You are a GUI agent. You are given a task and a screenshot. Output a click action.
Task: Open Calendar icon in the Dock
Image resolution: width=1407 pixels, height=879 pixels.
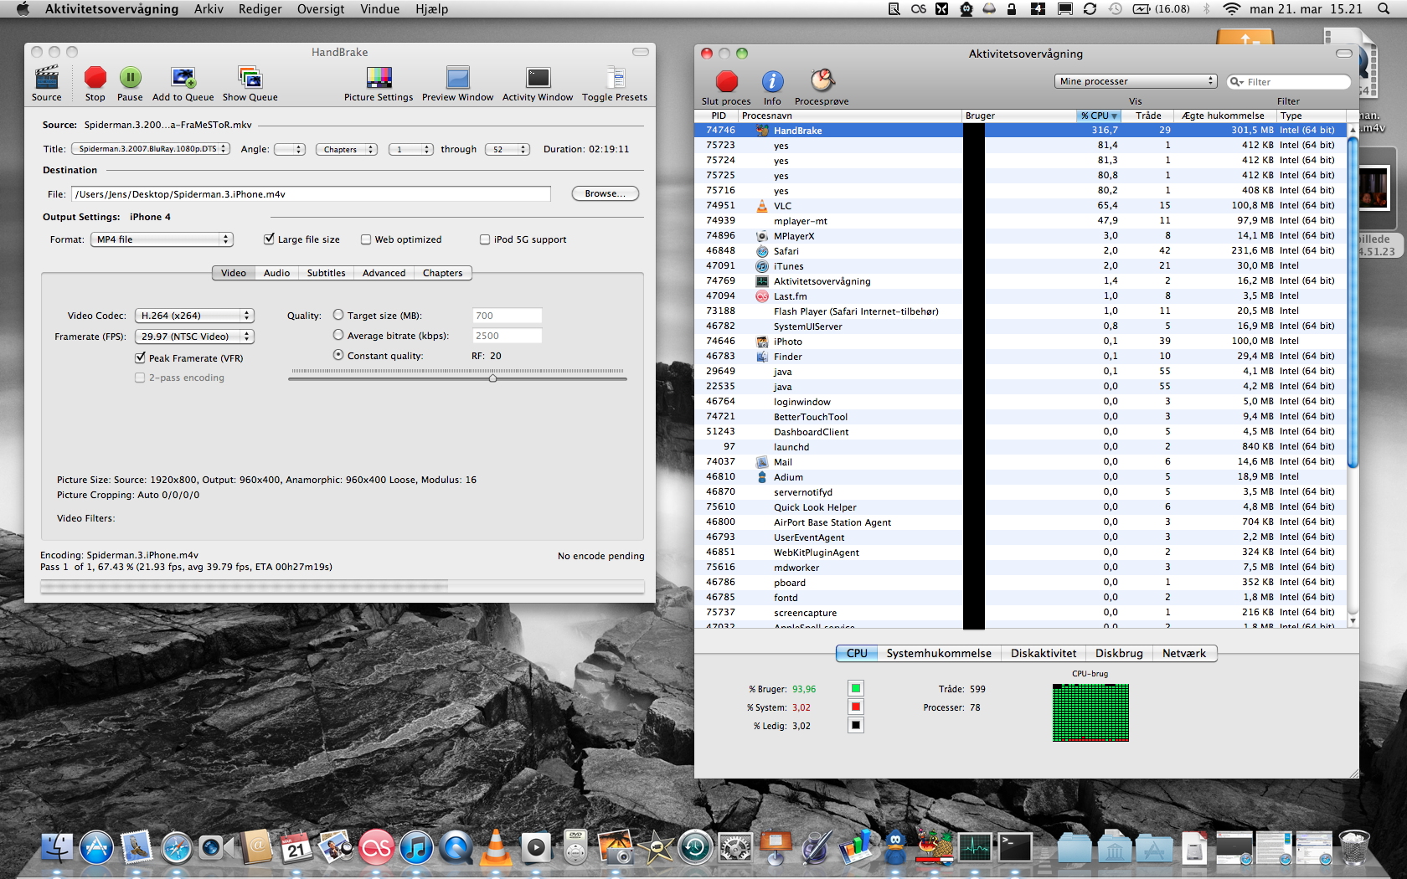296,848
